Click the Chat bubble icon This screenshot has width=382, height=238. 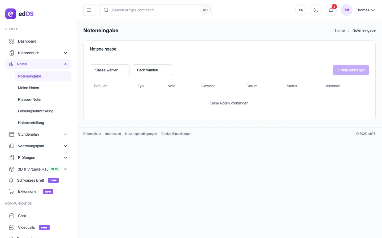[x=12, y=216]
